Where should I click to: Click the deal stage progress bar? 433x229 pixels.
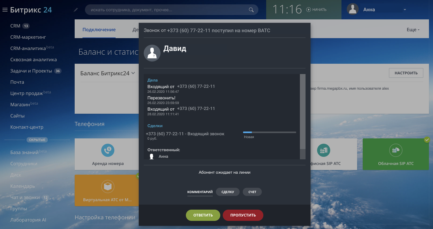[270, 132]
